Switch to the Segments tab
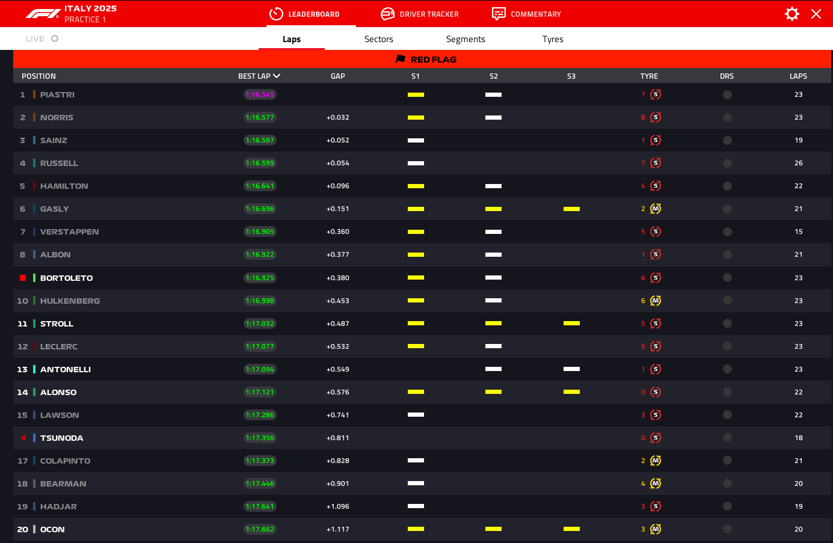 click(x=466, y=39)
